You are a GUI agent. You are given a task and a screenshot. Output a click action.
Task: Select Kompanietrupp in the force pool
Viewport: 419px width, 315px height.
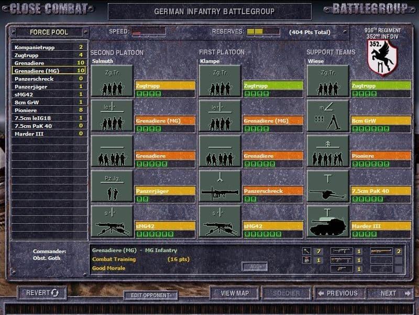(x=49, y=47)
